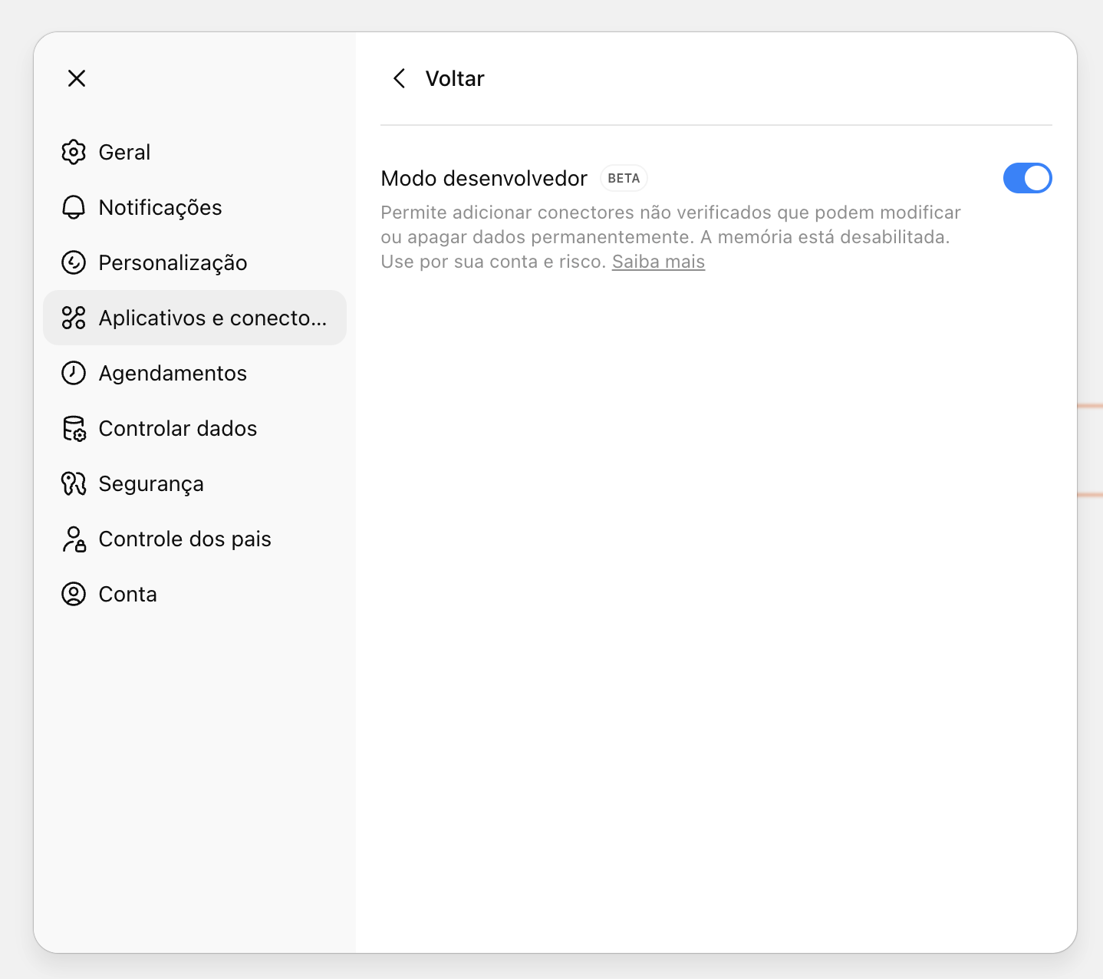Click the BETA badge next to Modo desenvolvedor
The height and width of the screenshot is (979, 1103).
click(x=624, y=178)
